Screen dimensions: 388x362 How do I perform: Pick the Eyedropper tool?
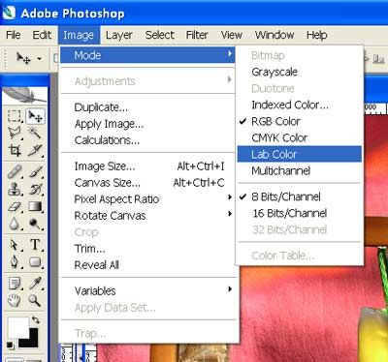pos(35,284)
